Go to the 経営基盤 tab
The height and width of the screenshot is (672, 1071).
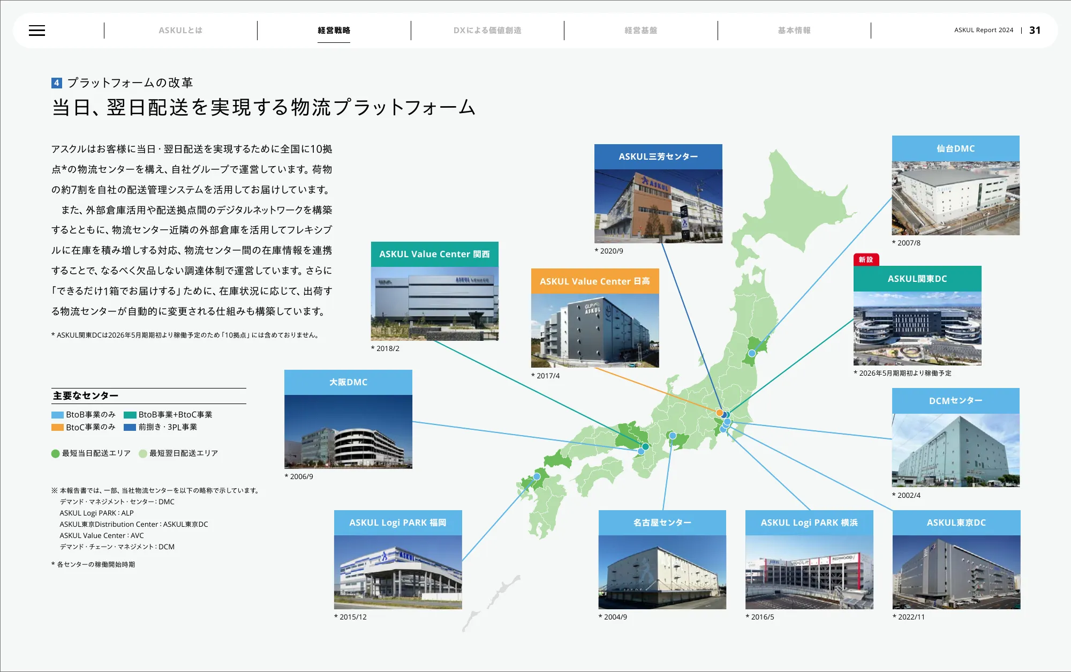(x=640, y=31)
